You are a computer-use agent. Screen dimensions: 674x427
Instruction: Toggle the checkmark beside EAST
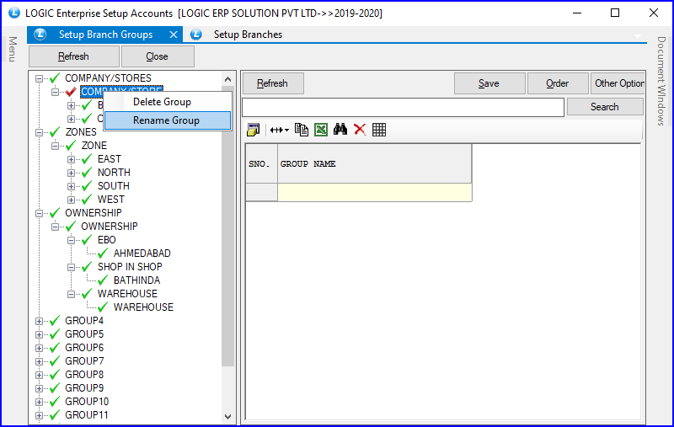pos(87,159)
